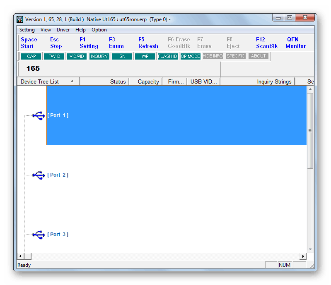The height and width of the screenshot is (285, 331).
Task: Open the Help menu
Action: (80, 30)
